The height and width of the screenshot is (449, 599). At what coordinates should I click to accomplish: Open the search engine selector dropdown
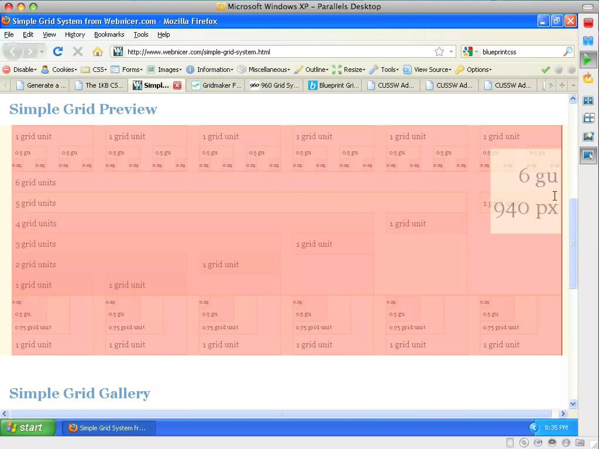pyautogui.click(x=470, y=52)
